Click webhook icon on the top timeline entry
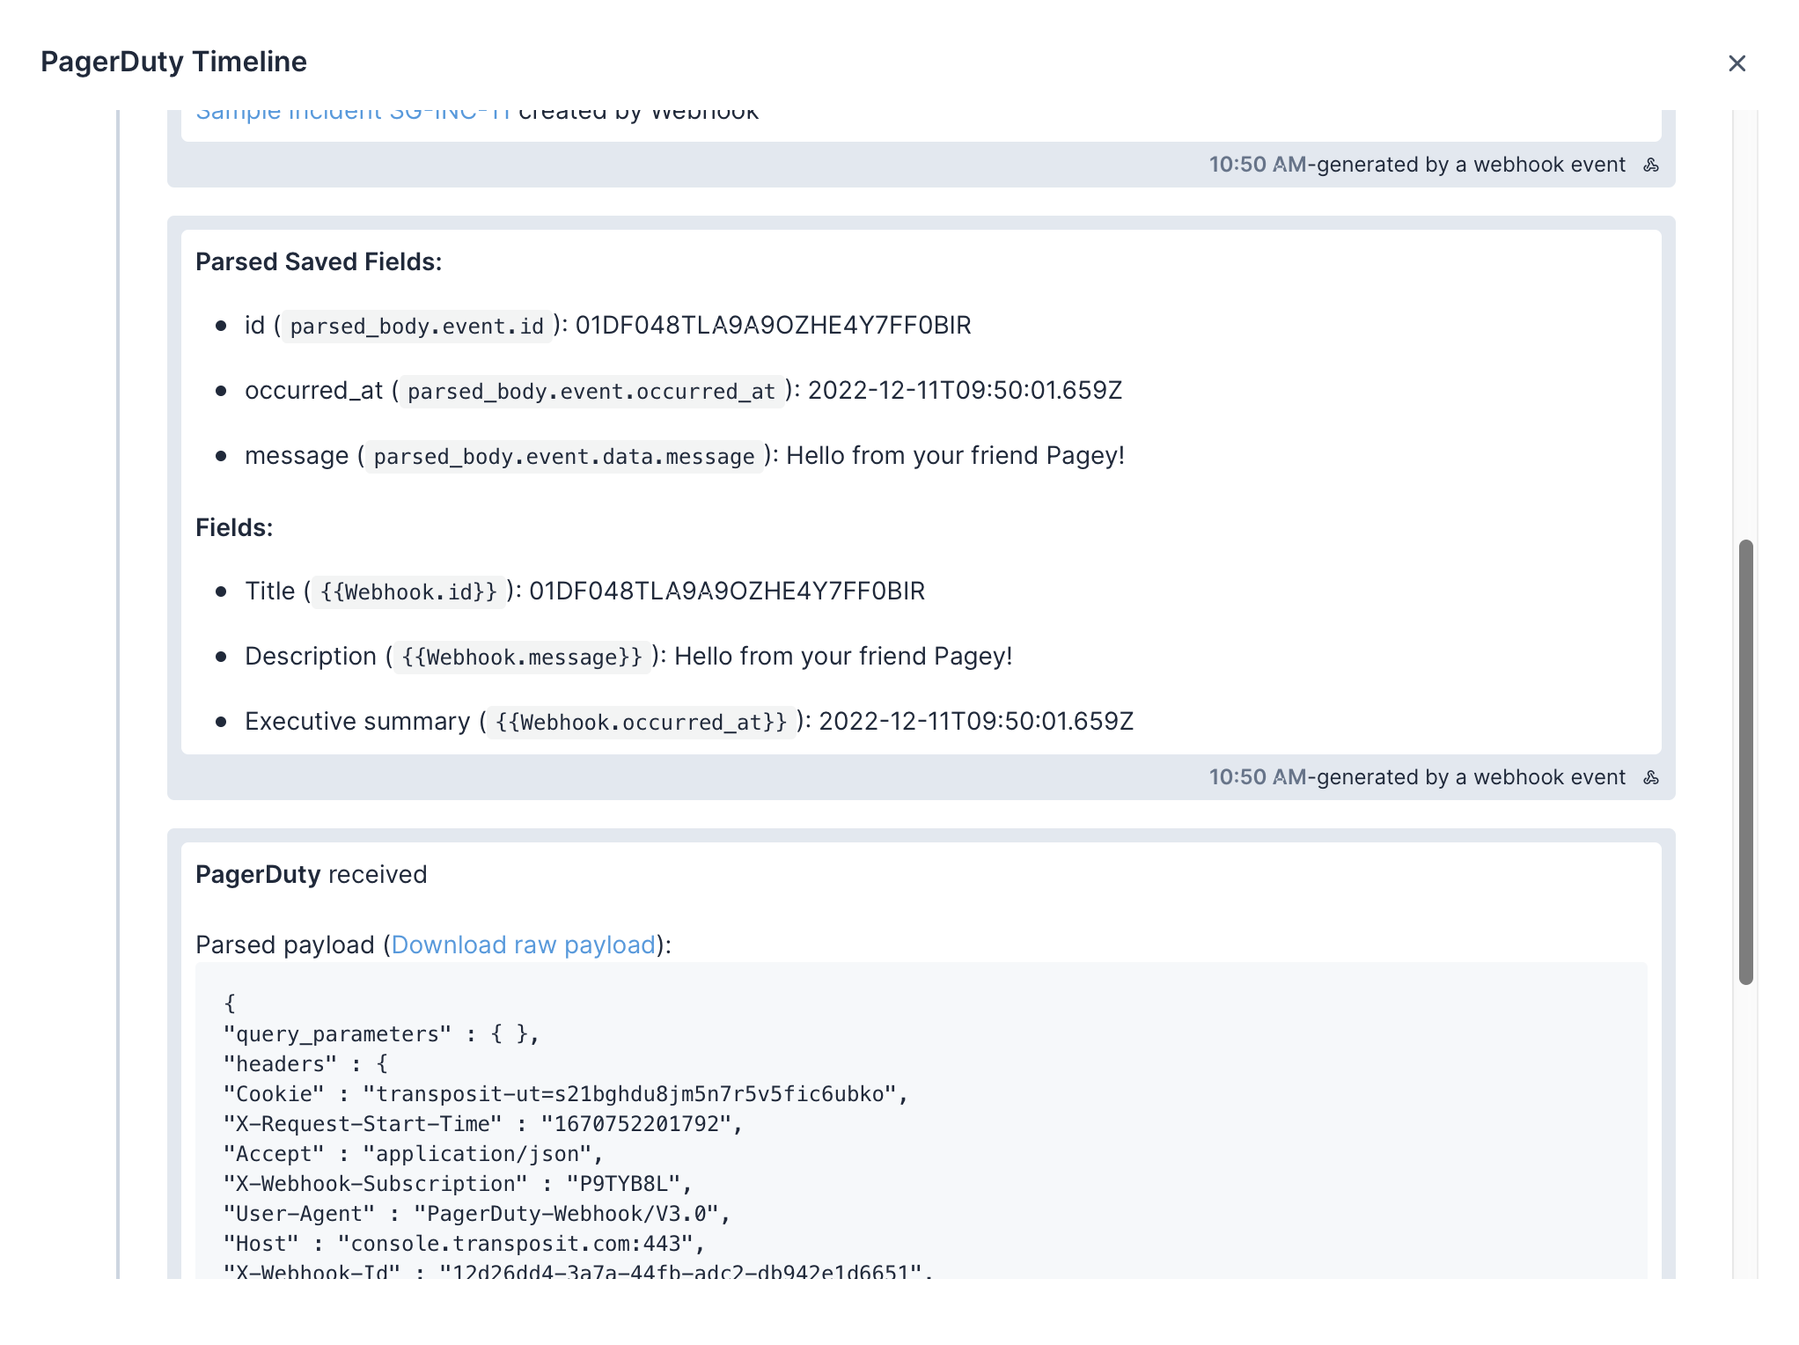The image size is (1799, 1345). pos(1651,165)
